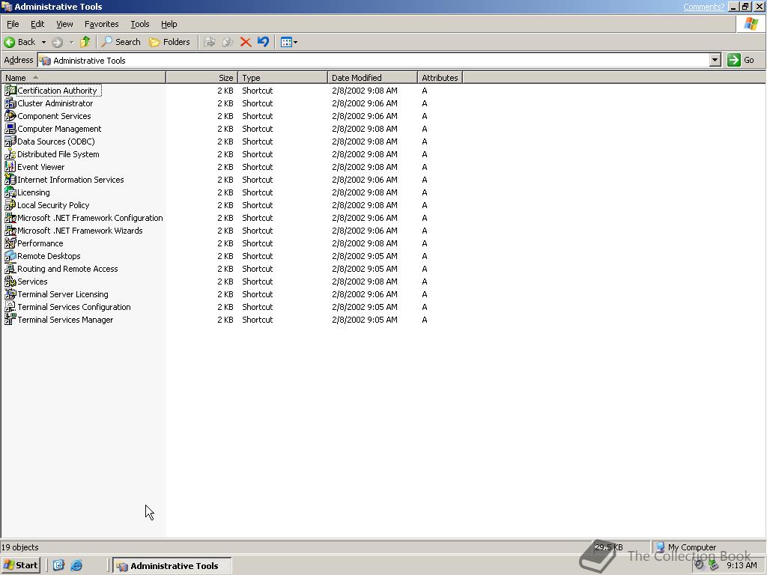Screen dimensions: 767x575
Task: Click the Search toolbar button
Action: [121, 42]
